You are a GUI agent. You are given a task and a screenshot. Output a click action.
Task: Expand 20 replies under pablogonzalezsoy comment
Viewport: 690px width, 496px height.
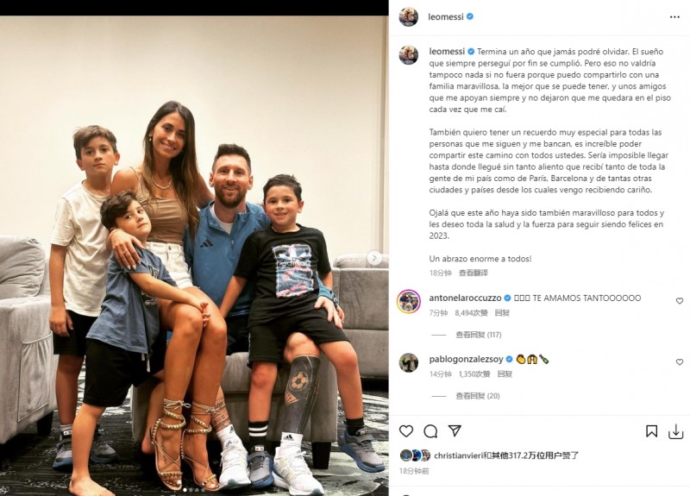[478, 396]
